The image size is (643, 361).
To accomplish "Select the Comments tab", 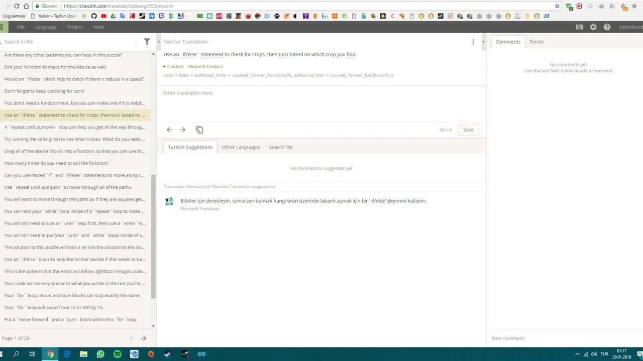I will click(508, 42).
